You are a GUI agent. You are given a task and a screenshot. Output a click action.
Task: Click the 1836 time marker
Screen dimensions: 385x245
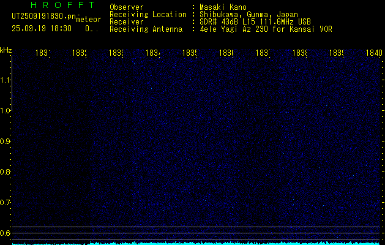point(226,53)
